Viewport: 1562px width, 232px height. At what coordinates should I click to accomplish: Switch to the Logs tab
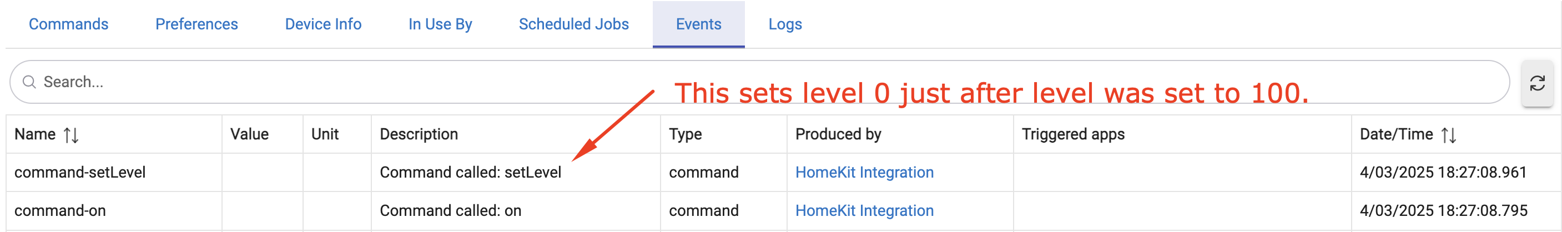pyautogui.click(x=785, y=24)
